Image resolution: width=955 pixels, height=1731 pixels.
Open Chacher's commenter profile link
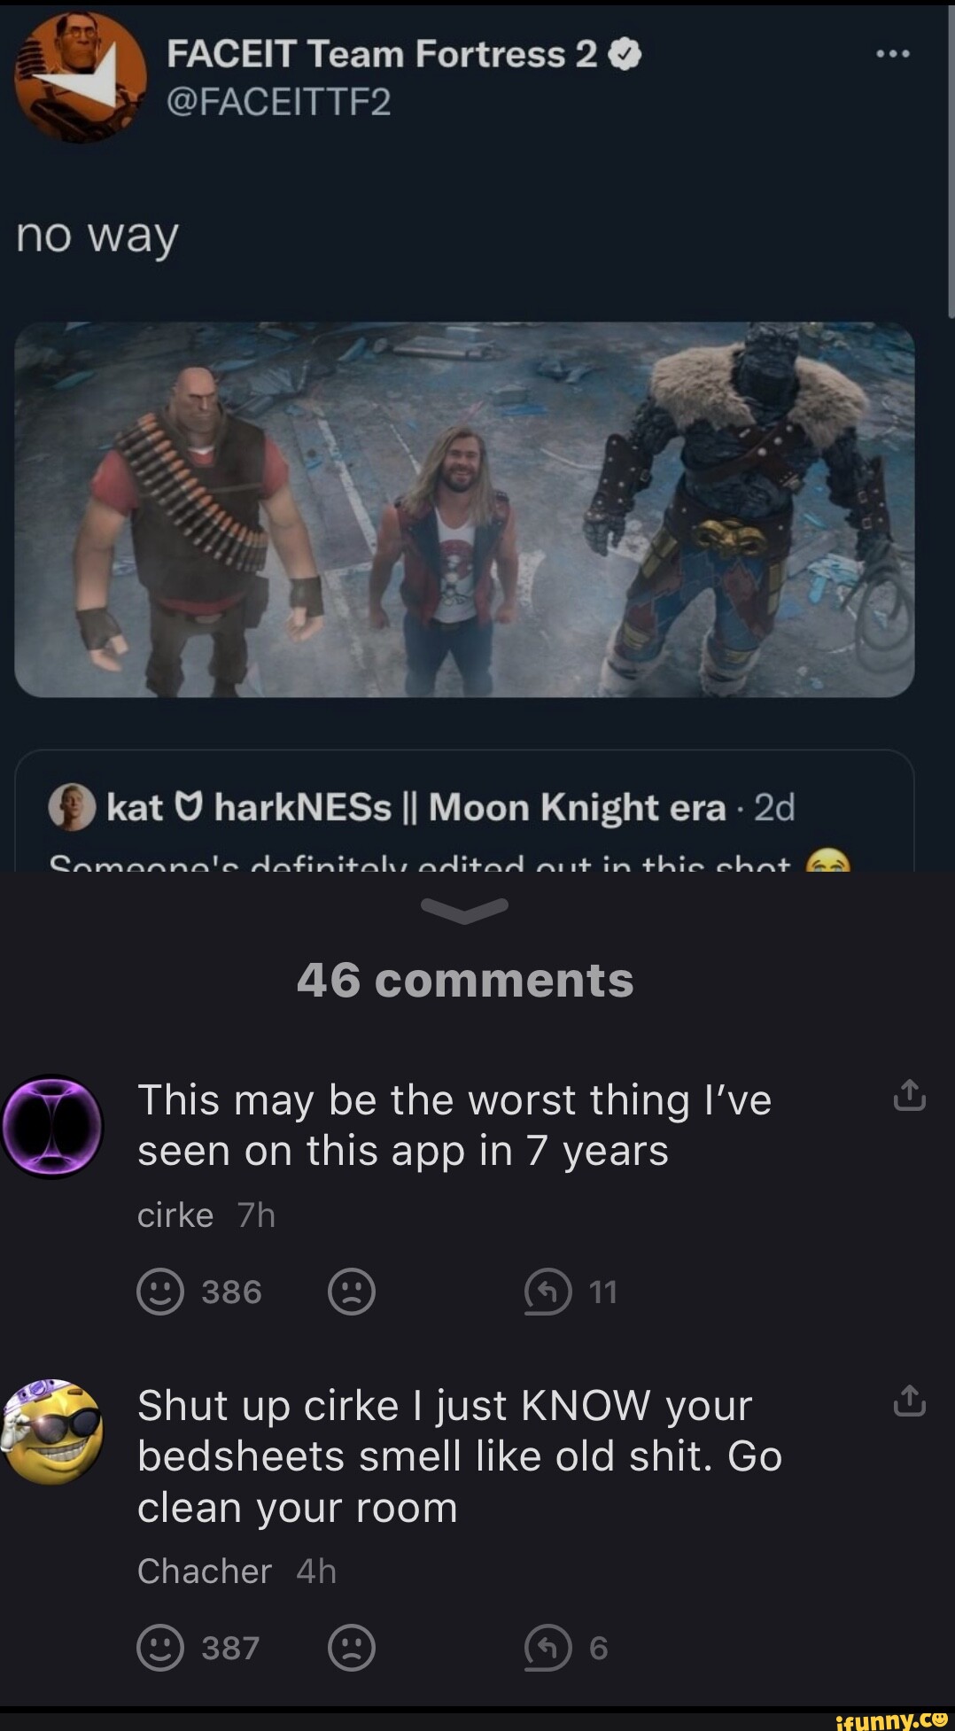pyautogui.click(x=204, y=1571)
